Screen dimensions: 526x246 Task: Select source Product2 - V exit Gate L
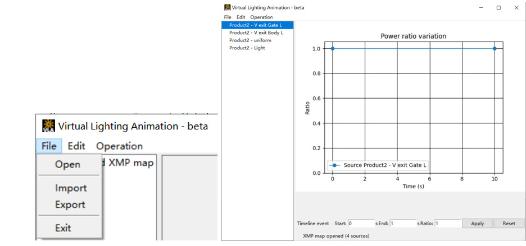coord(257,25)
